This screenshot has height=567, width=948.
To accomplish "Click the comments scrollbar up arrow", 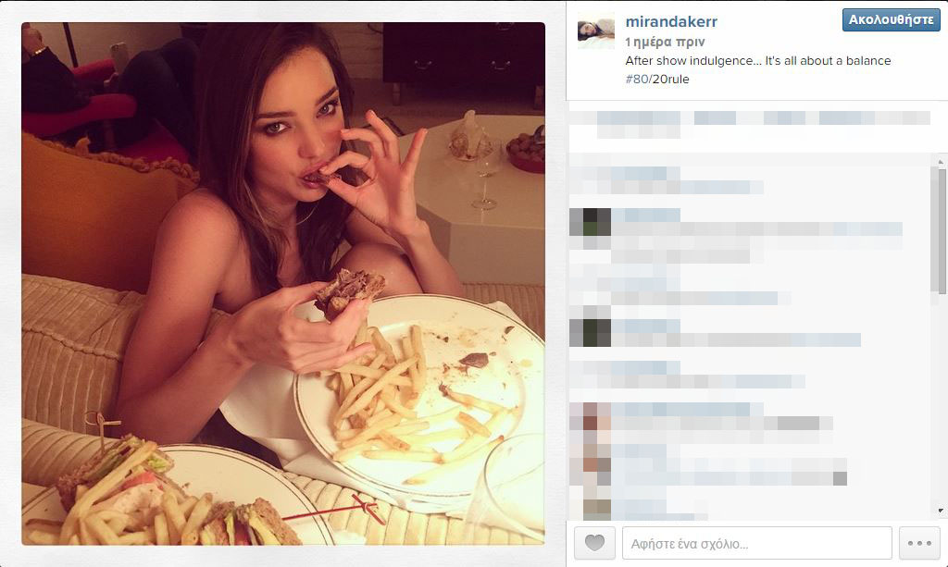I will [x=941, y=161].
